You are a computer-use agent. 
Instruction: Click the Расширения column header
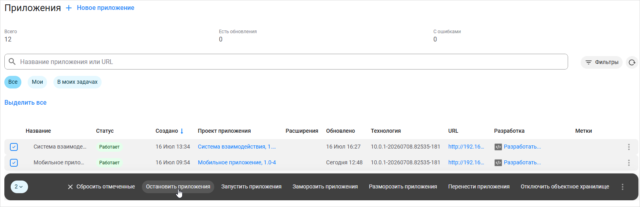coord(302,131)
